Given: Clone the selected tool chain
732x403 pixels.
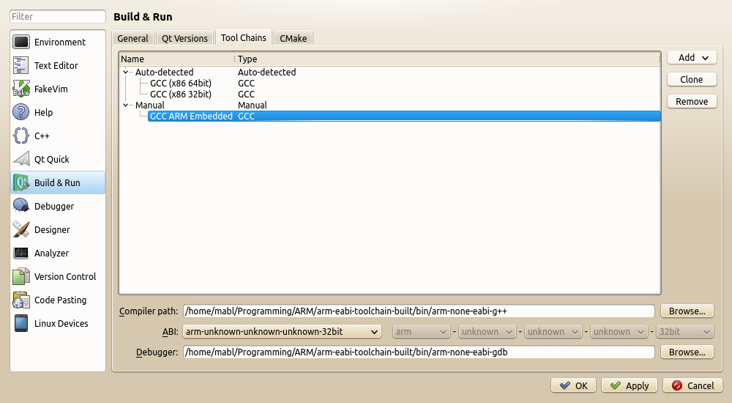Looking at the screenshot, I should click(x=692, y=79).
